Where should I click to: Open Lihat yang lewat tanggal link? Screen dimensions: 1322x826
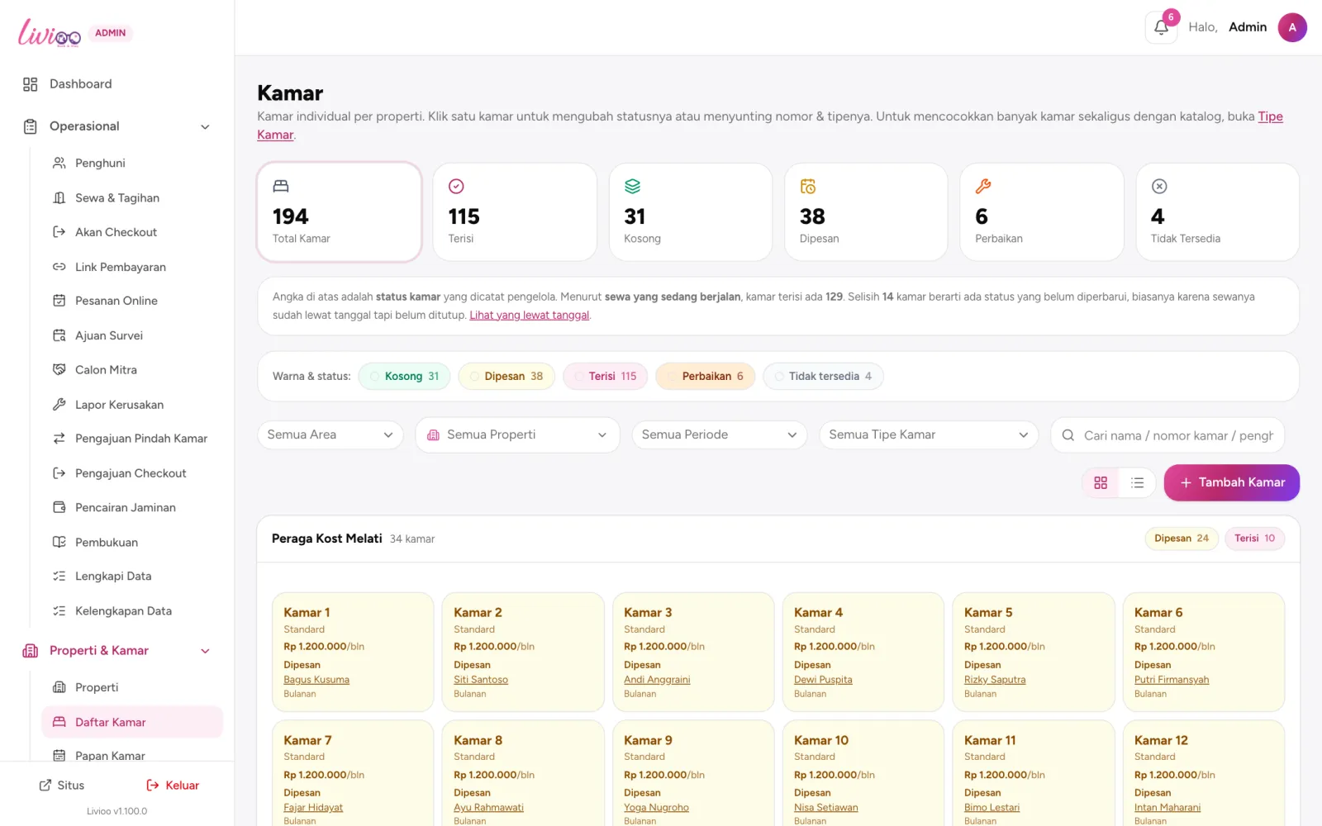click(530, 316)
